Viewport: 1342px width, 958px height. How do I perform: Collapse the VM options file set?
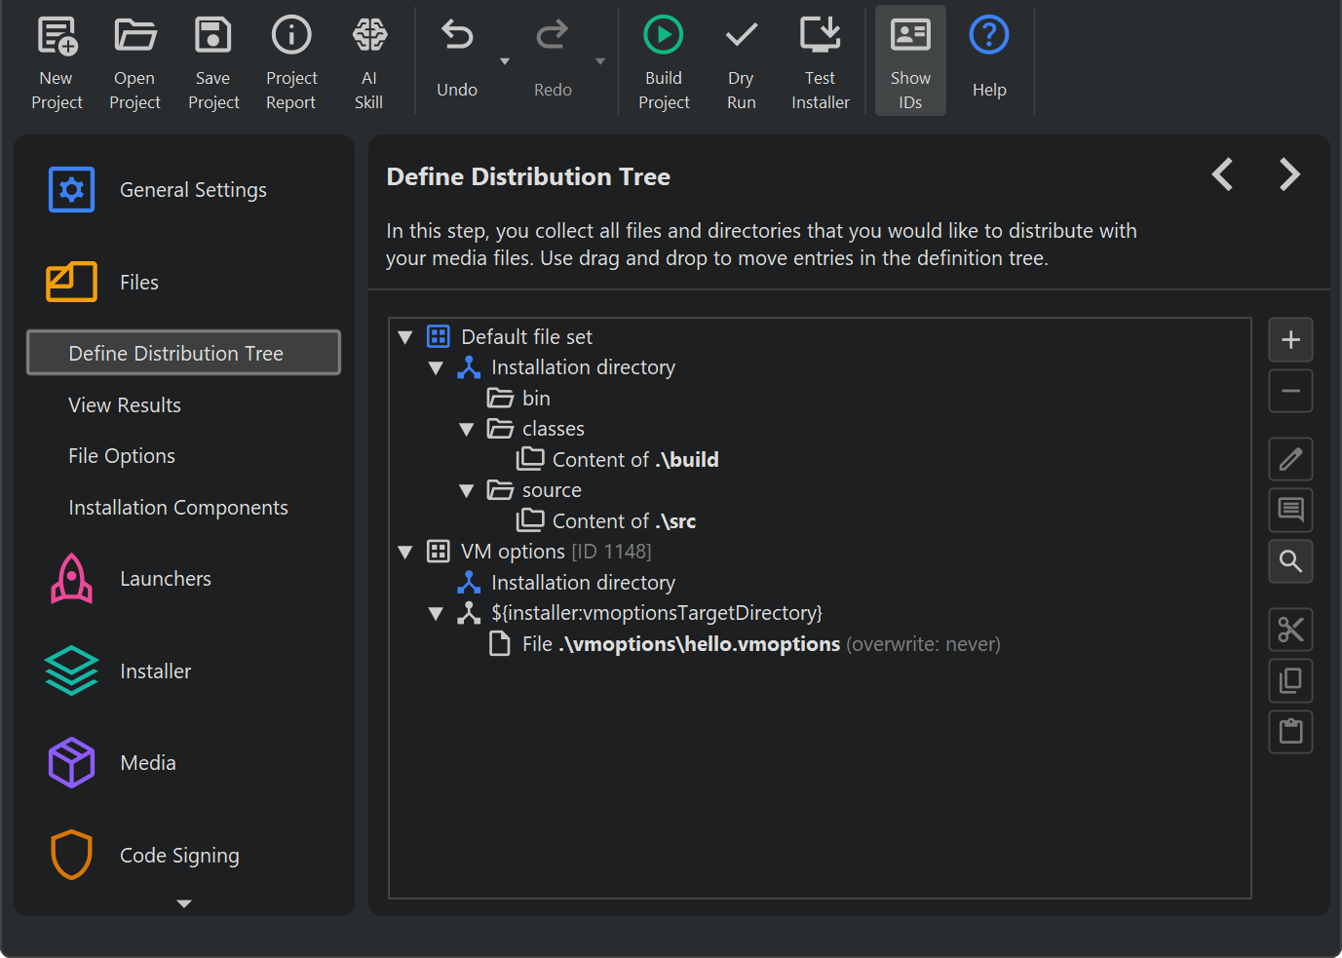(405, 553)
